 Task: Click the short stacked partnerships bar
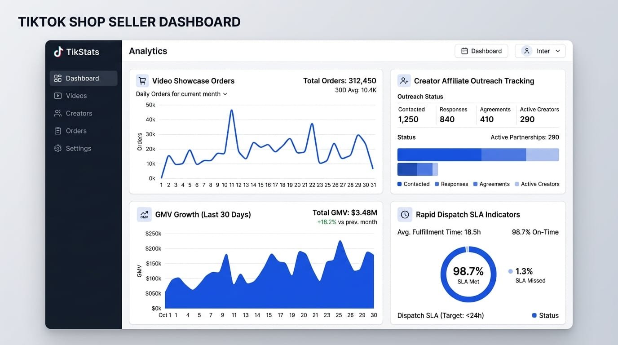coord(418,169)
